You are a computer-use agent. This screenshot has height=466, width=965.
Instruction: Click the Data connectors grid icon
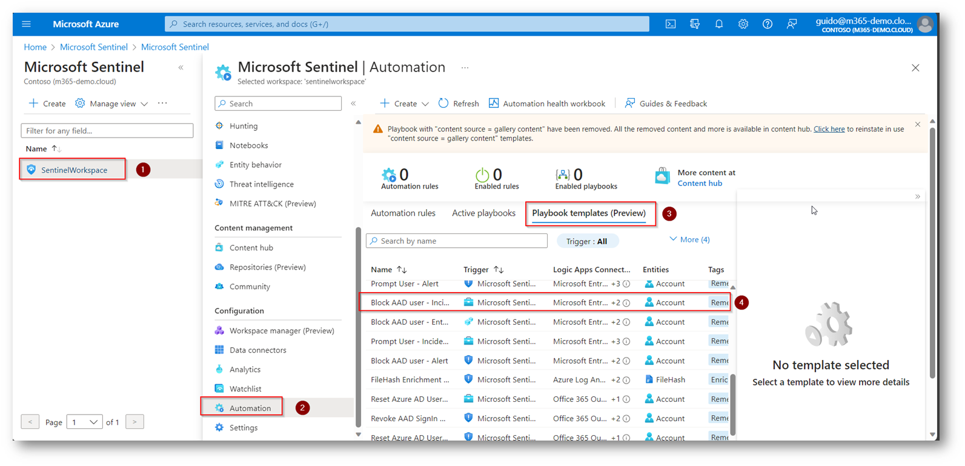click(219, 350)
